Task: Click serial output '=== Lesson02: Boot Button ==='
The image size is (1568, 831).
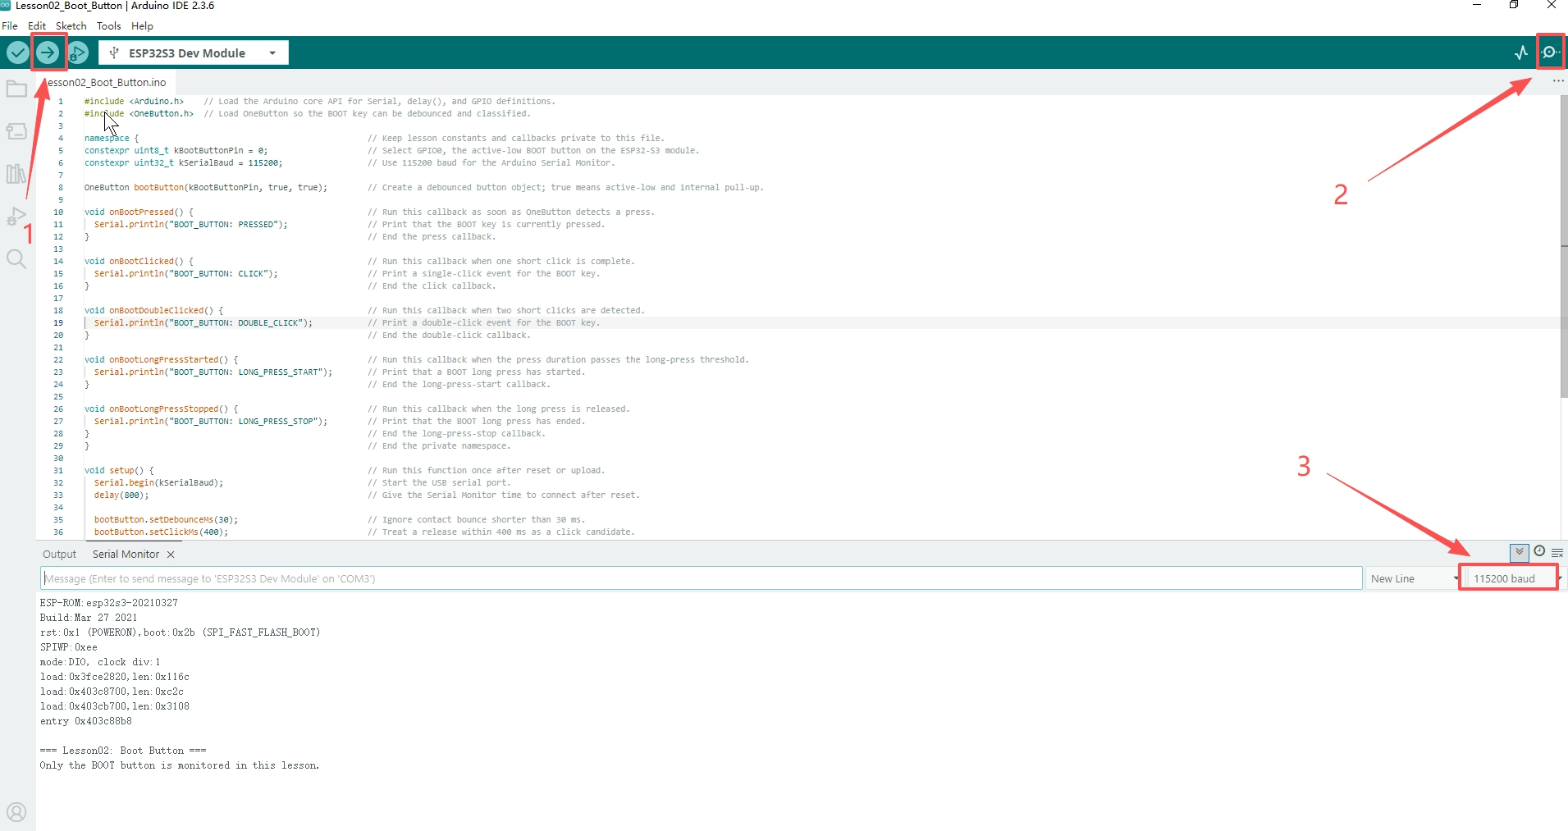Action: (x=123, y=751)
